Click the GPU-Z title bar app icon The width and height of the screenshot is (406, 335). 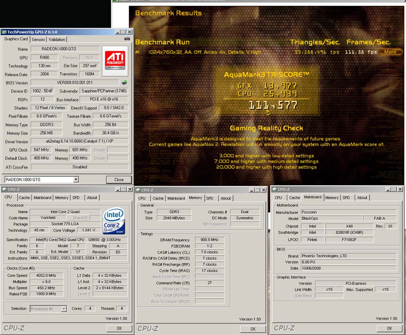click(4, 32)
